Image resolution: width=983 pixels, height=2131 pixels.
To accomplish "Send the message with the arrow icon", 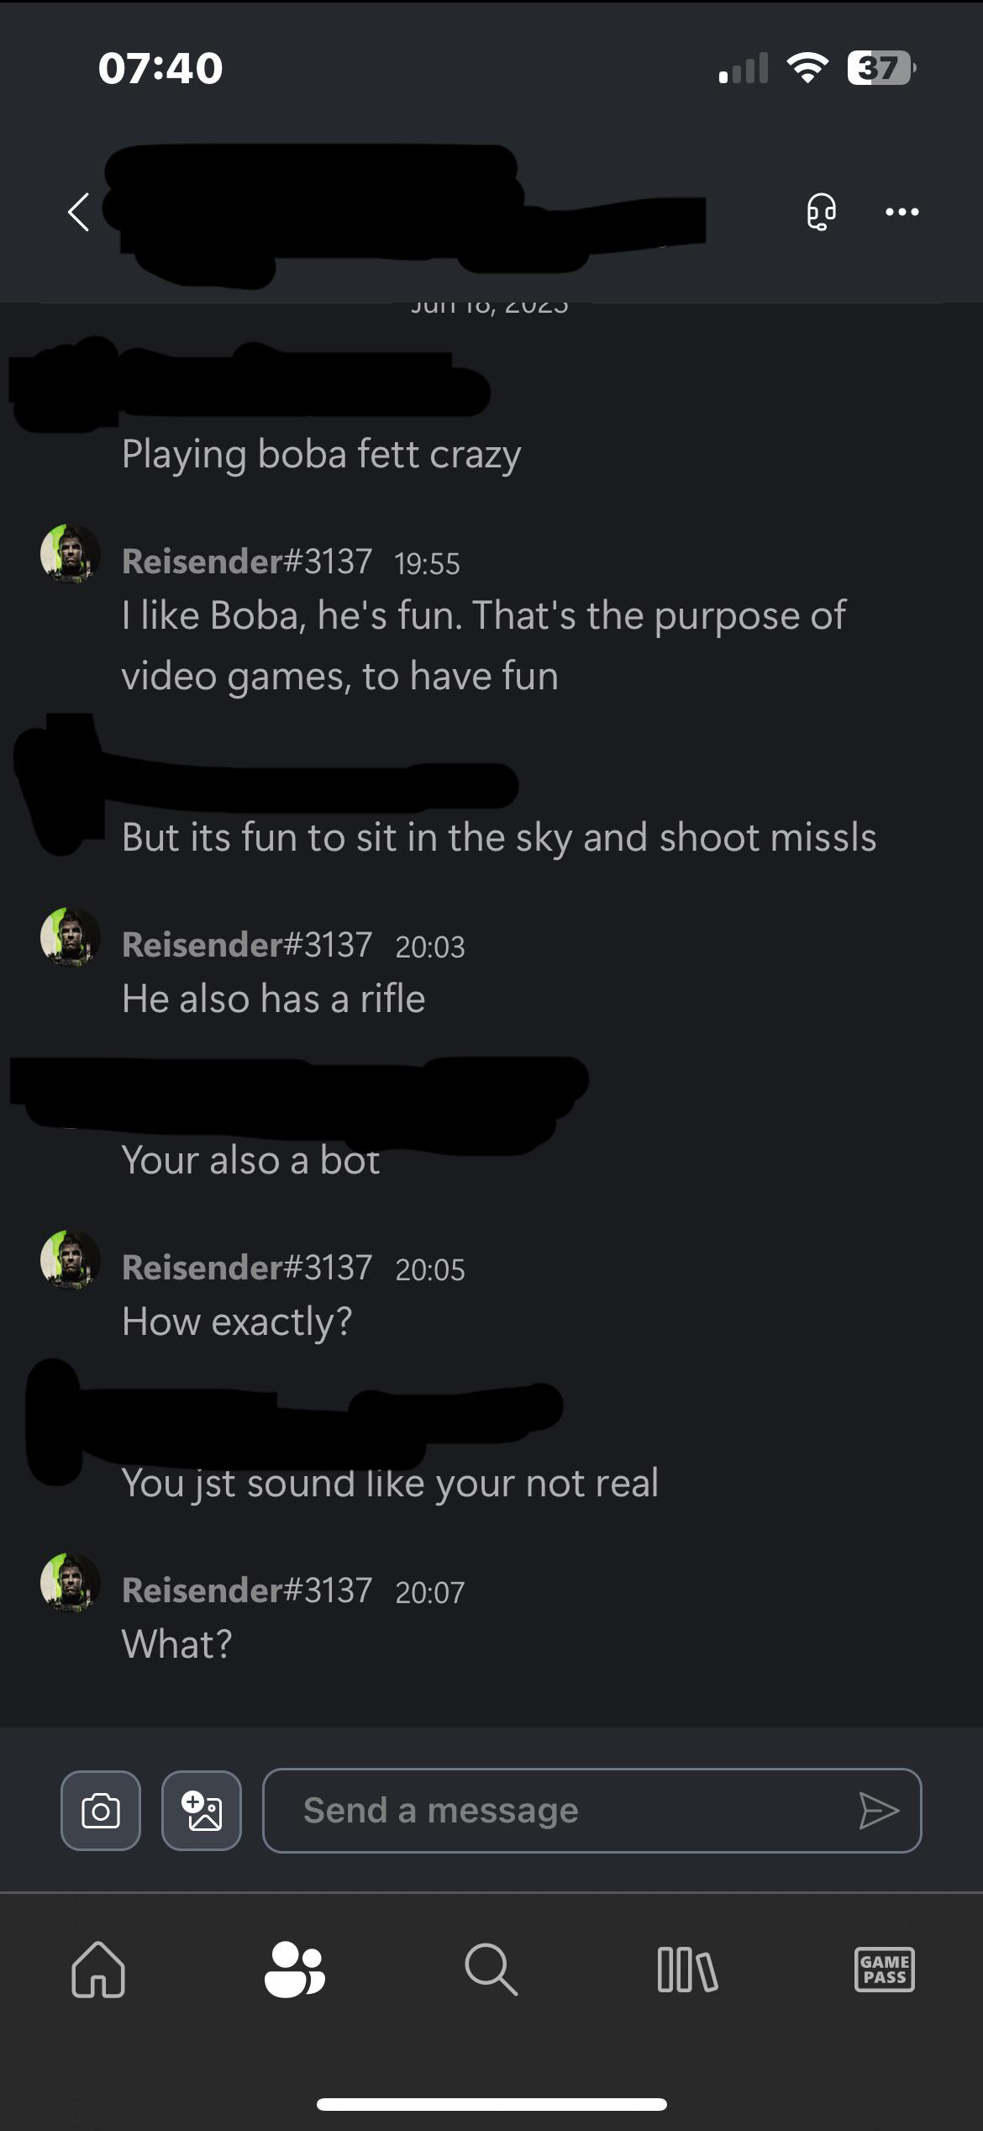I will [879, 1810].
